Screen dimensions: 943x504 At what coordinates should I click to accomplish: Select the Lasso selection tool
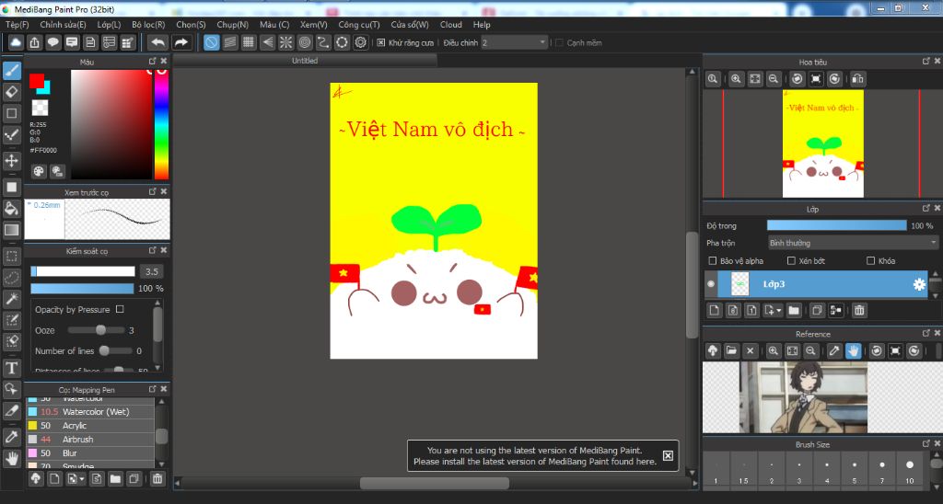(11, 278)
